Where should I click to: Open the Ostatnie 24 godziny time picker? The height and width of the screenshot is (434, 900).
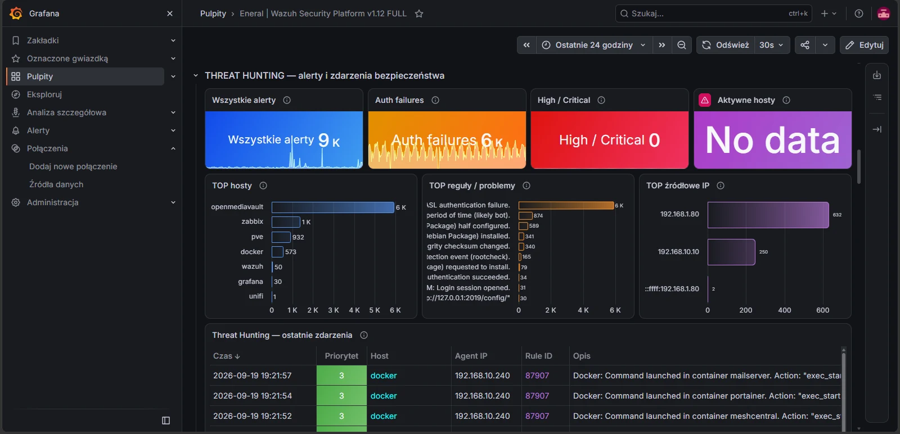point(594,45)
